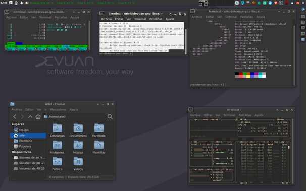The height and width of the screenshot is (191, 306).
Task: Open the Documentos folder icon
Action: coord(78,129)
